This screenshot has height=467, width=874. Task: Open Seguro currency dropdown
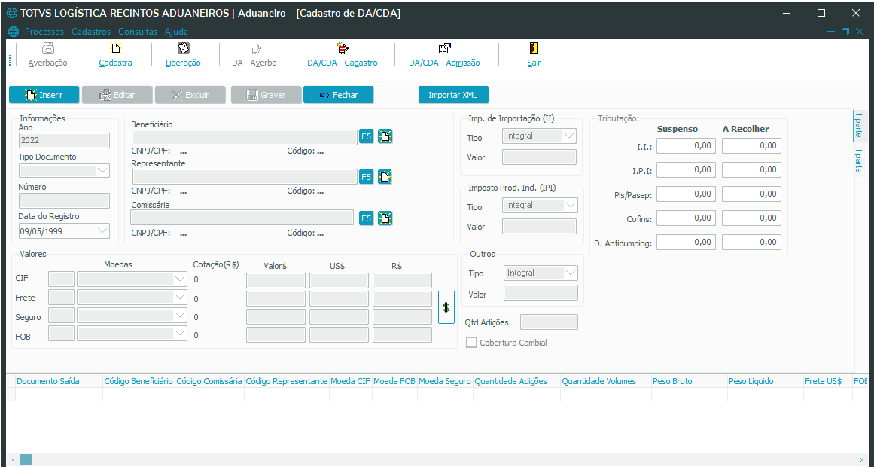click(180, 316)
